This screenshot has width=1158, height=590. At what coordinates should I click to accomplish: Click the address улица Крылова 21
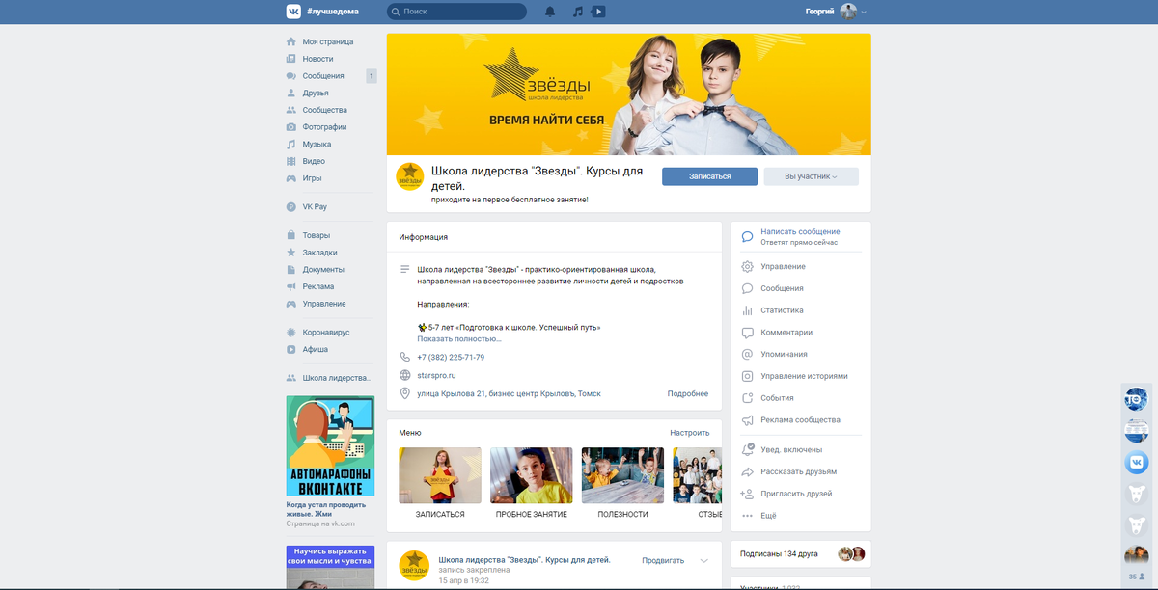tap(509, 393)
